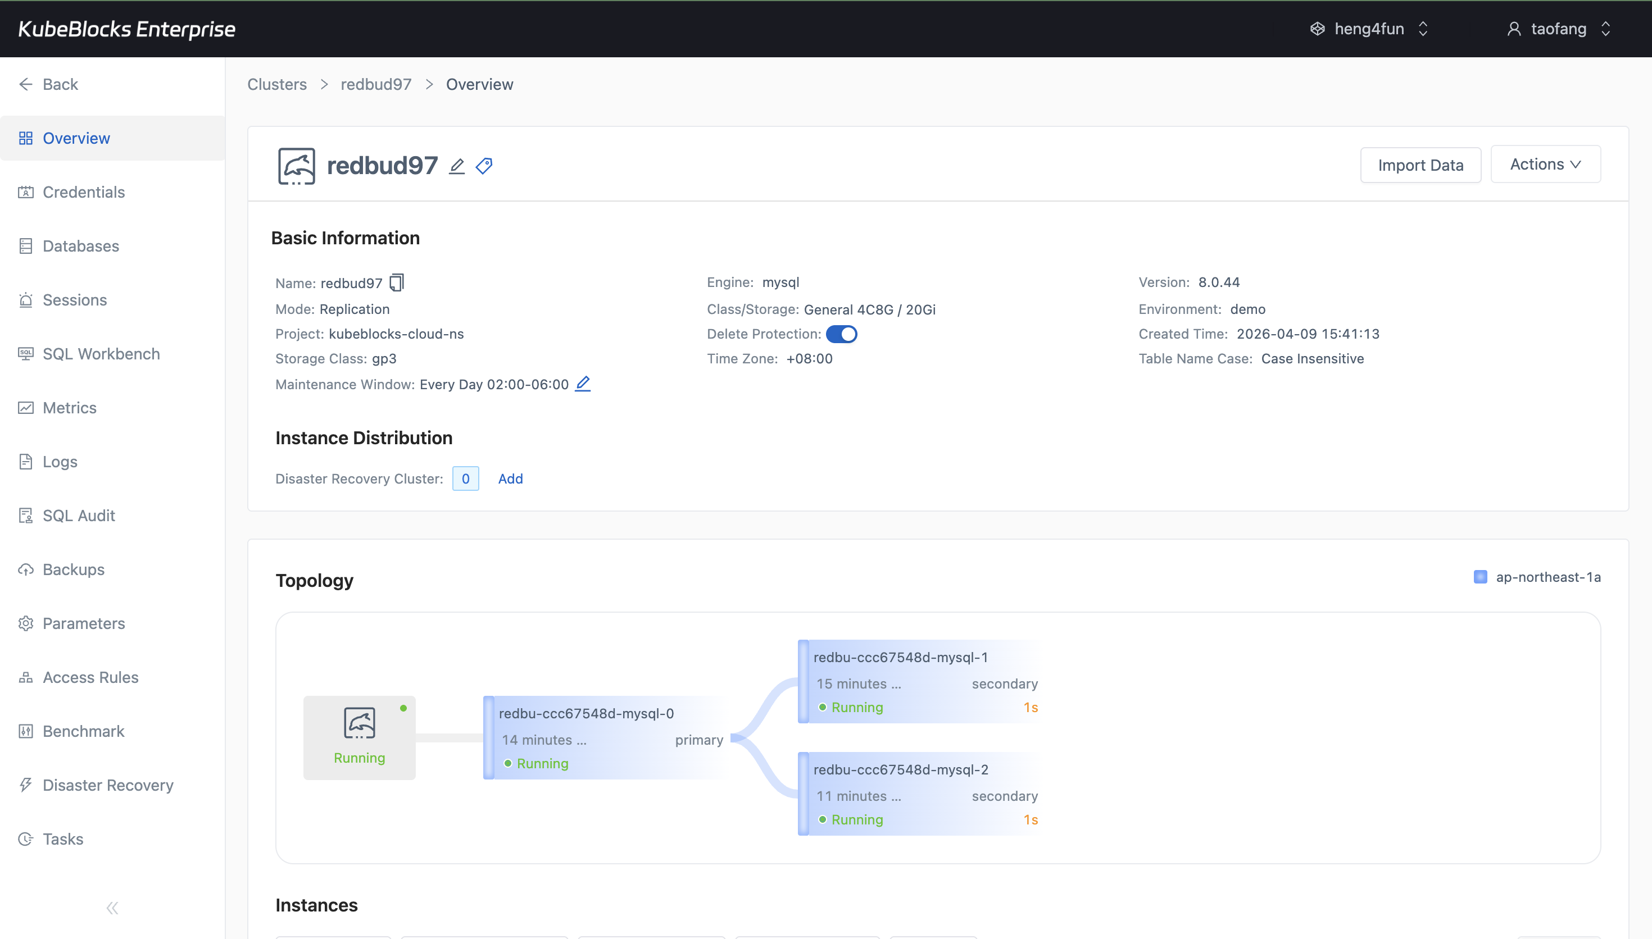The height and width of the screenshot is (939, 1652).
Task: Open Disaster Recovery settings
Action: pyautogui.click(x=108, y=785)
